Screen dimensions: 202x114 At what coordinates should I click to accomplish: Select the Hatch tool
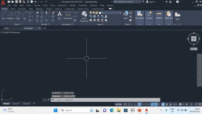tap(30, 20)
